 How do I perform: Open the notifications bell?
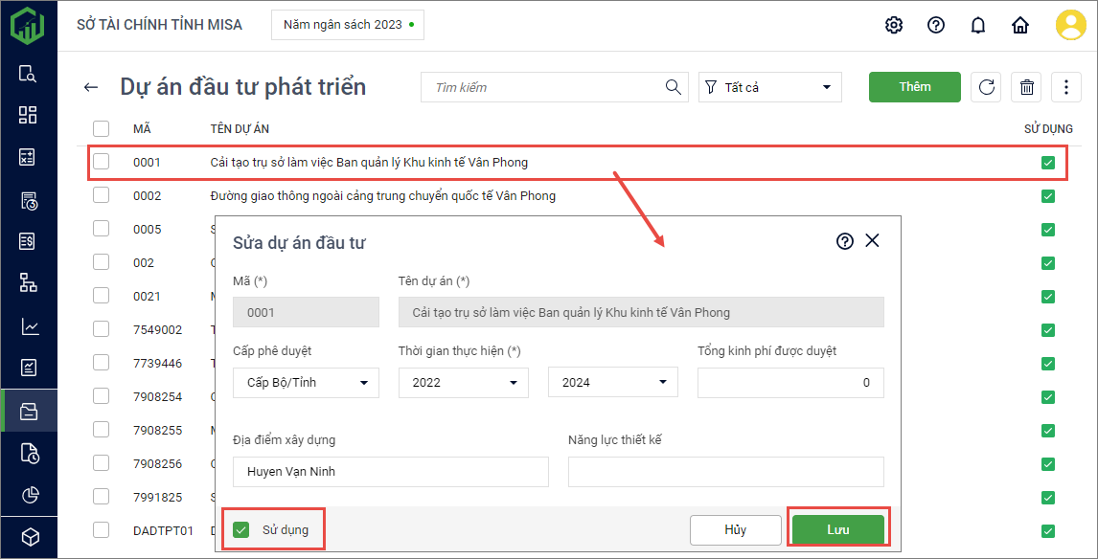click(x=978, y=25)
